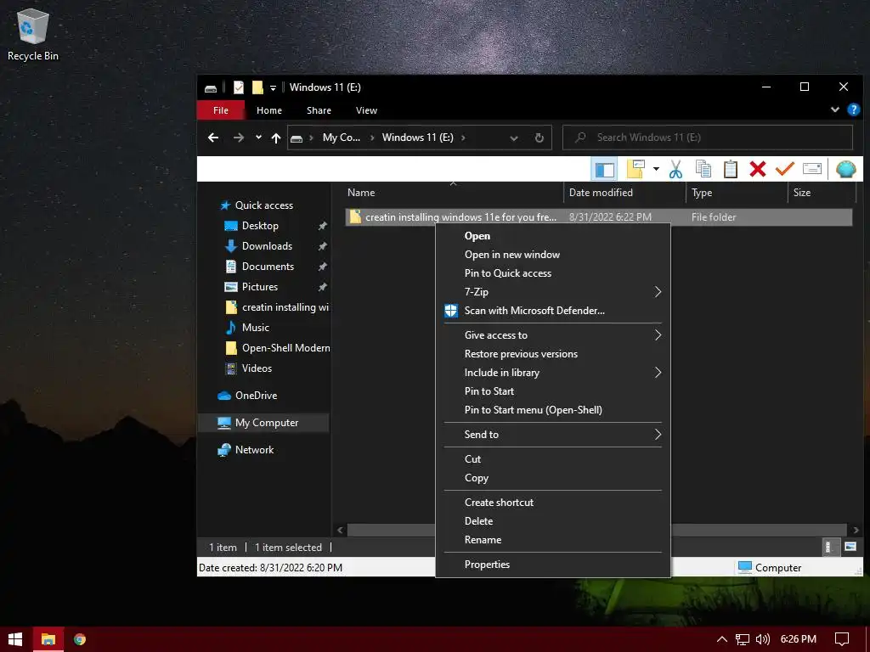This screenshot has height=652, width=870.
Task: Click the orange checkmark Properties icon
Action: (784, 169)
